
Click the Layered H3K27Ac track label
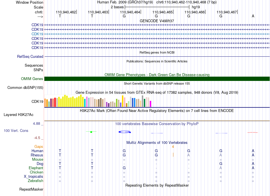tap(18, 115)
